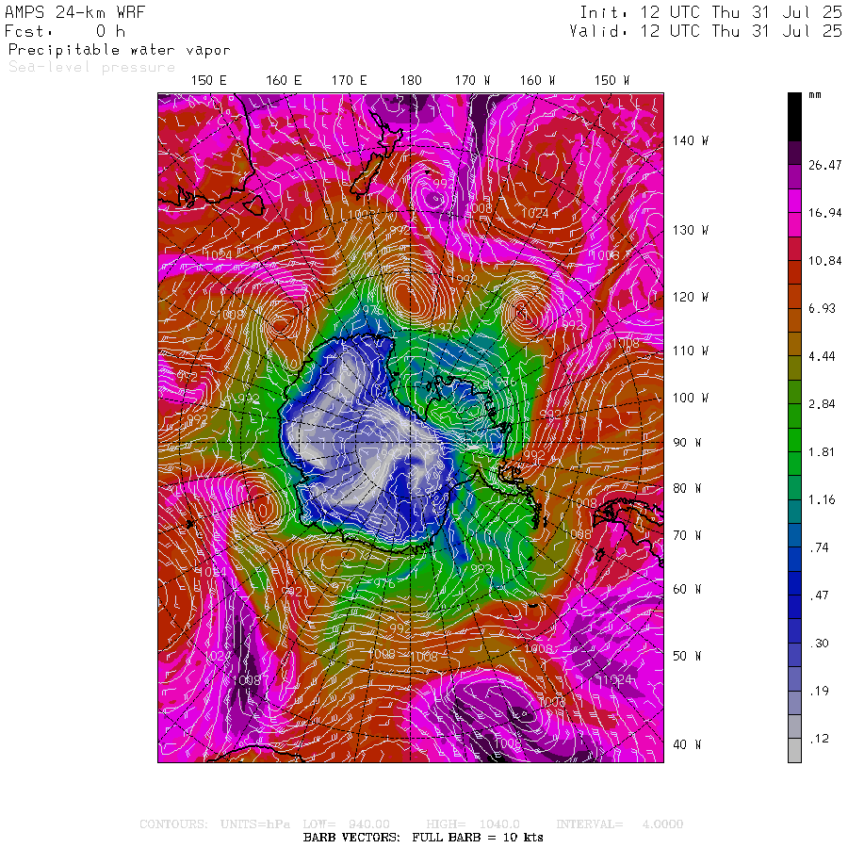Click the .30 color bar value
Viewport: 848px width, 848px height.
click(x=820, y=644)
